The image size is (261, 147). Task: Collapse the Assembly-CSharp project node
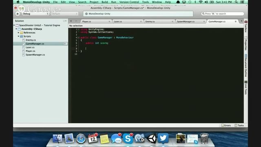(x=16, y=29)
